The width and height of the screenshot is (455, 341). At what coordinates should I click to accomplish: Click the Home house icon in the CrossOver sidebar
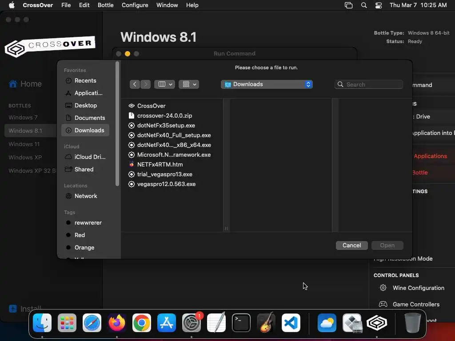(x=13, y=84)
